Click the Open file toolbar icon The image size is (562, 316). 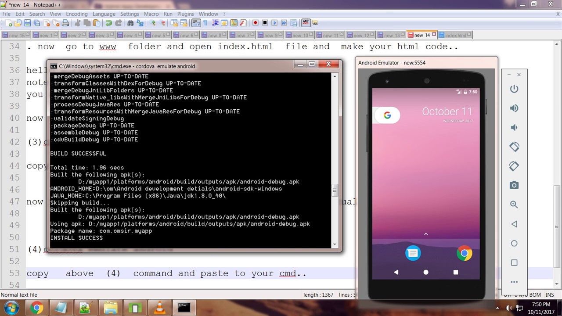point(18,23)
